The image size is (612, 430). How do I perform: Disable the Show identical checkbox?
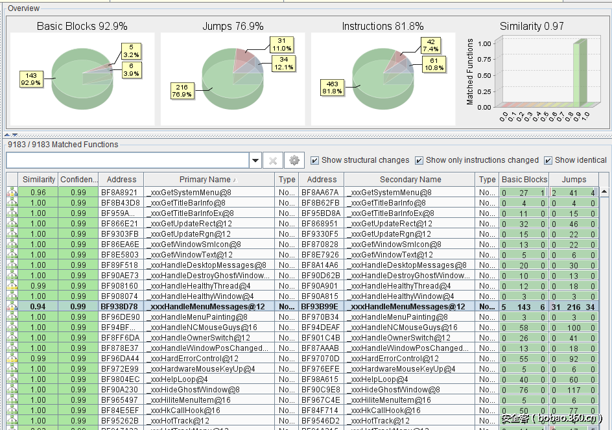point(548,160)
